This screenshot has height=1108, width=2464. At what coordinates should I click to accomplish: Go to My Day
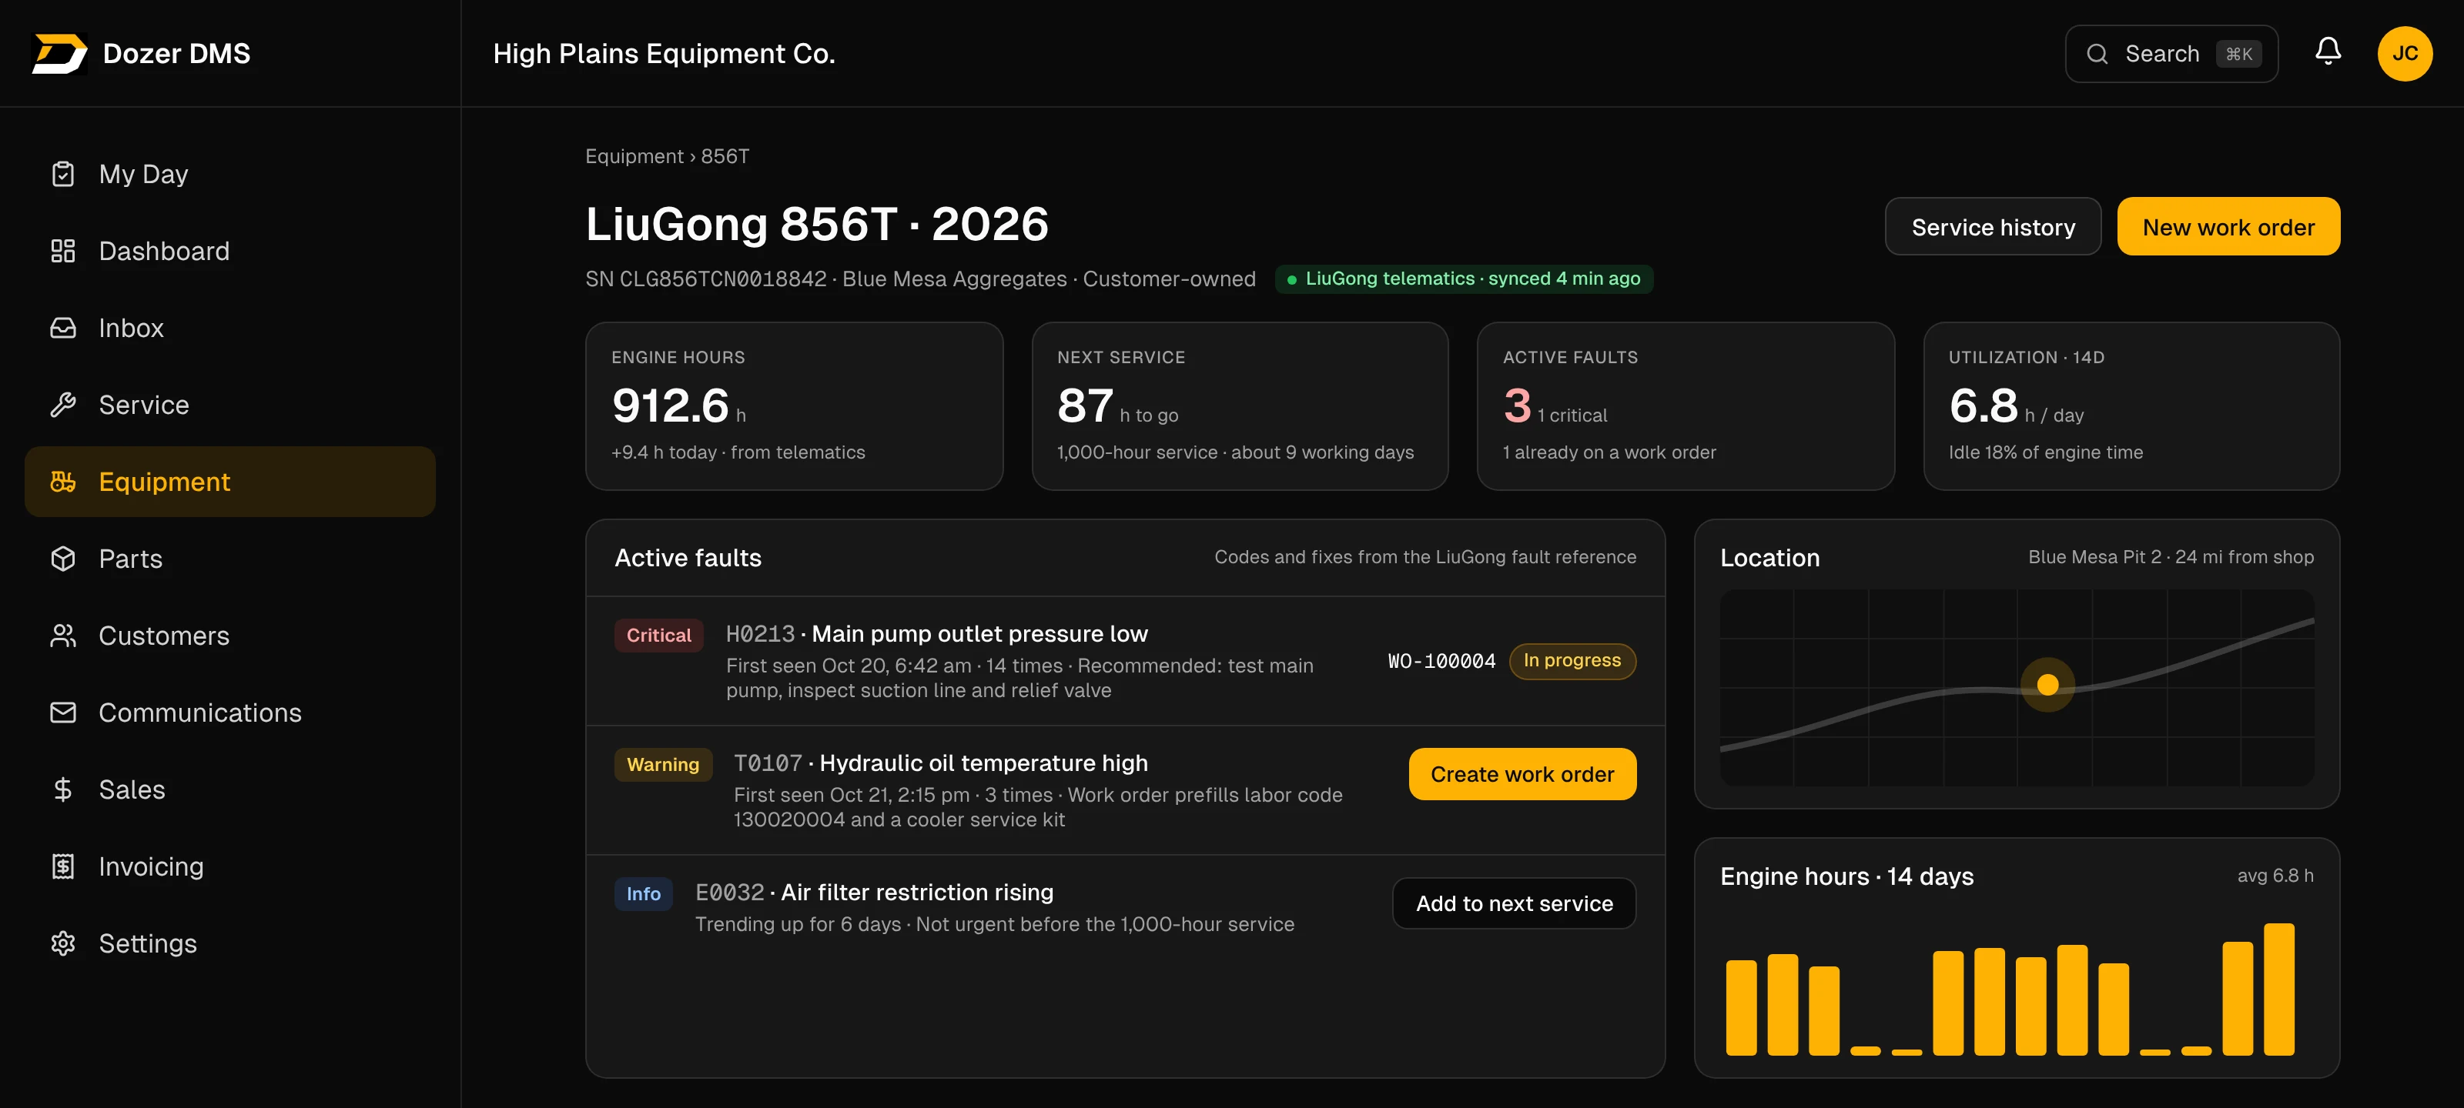pos(229,174)
